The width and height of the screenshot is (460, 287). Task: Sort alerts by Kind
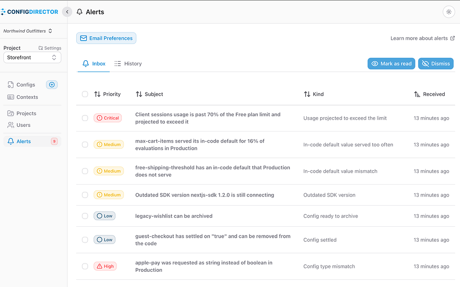[313, 94]
